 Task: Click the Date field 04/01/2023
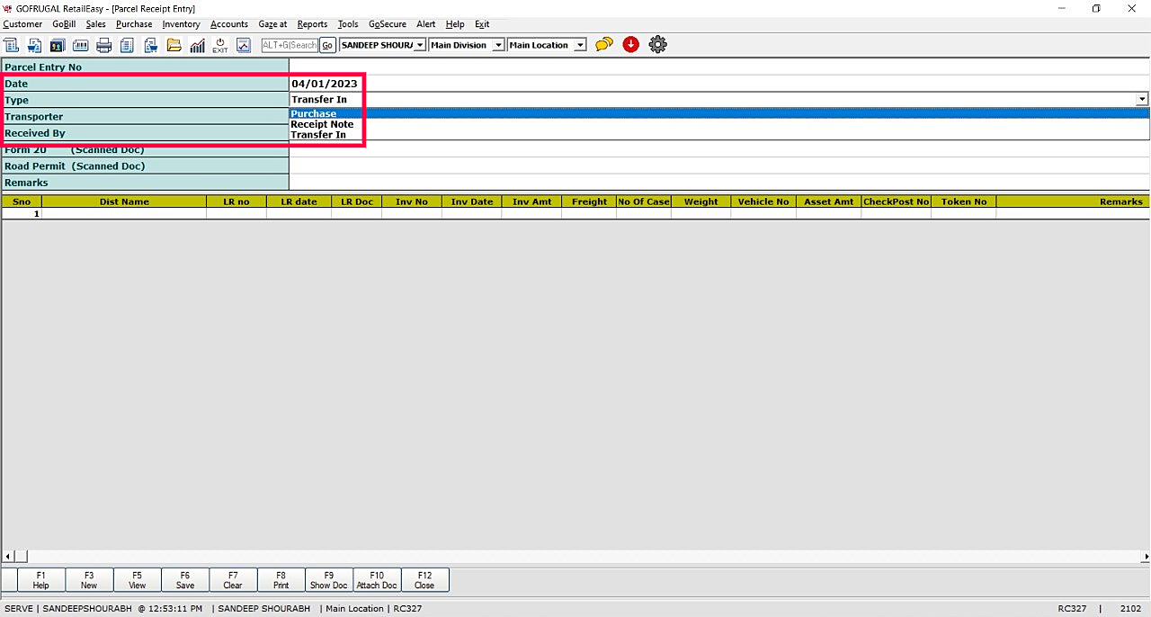click(719, 84)
